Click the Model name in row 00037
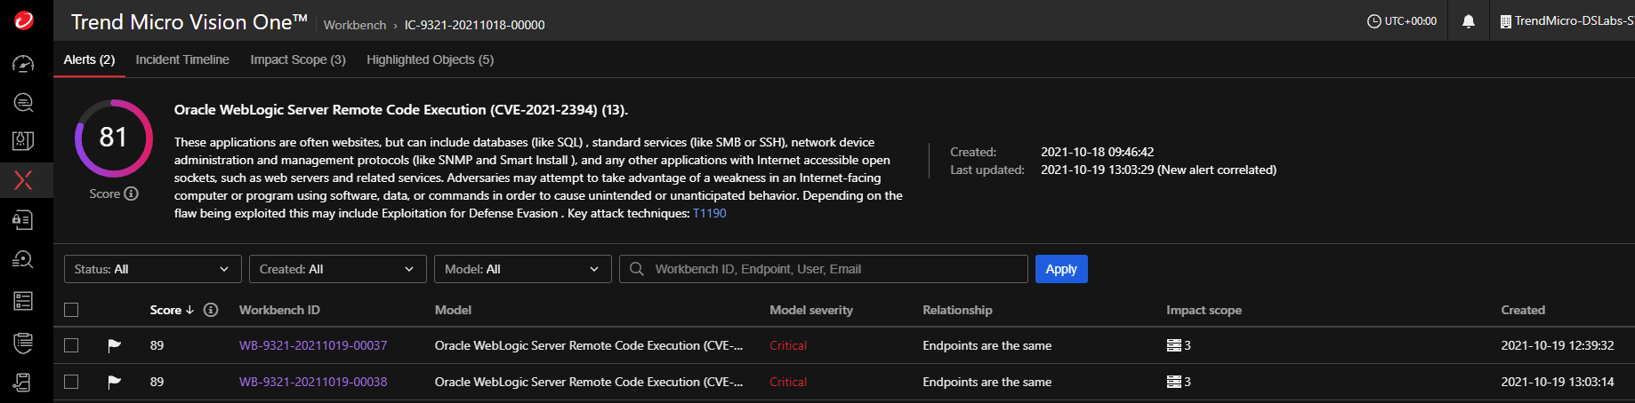Screen dimensions: 1635x403 point(589,345)
